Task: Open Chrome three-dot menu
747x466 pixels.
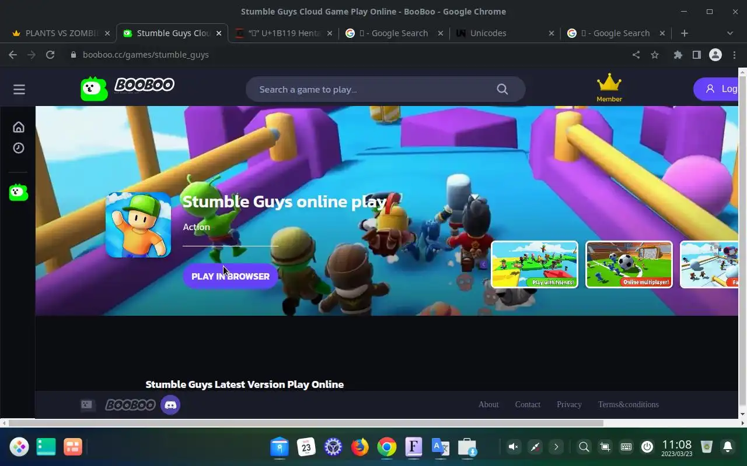Action: coord(735,55)
